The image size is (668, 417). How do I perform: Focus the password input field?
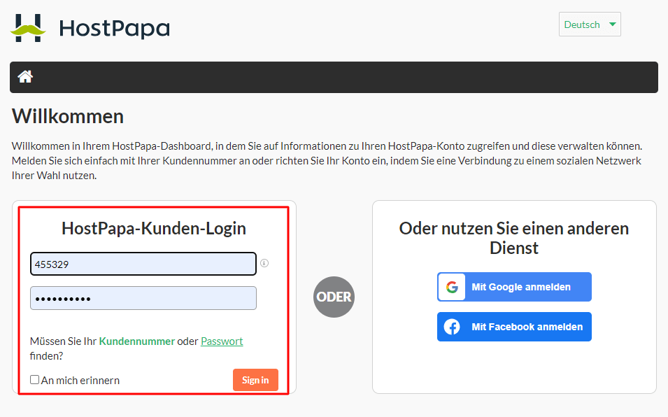(143, 298)
